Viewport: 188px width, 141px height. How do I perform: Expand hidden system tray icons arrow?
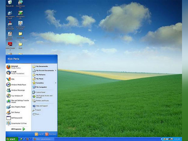pyautogui.click(x=162, y=139)
